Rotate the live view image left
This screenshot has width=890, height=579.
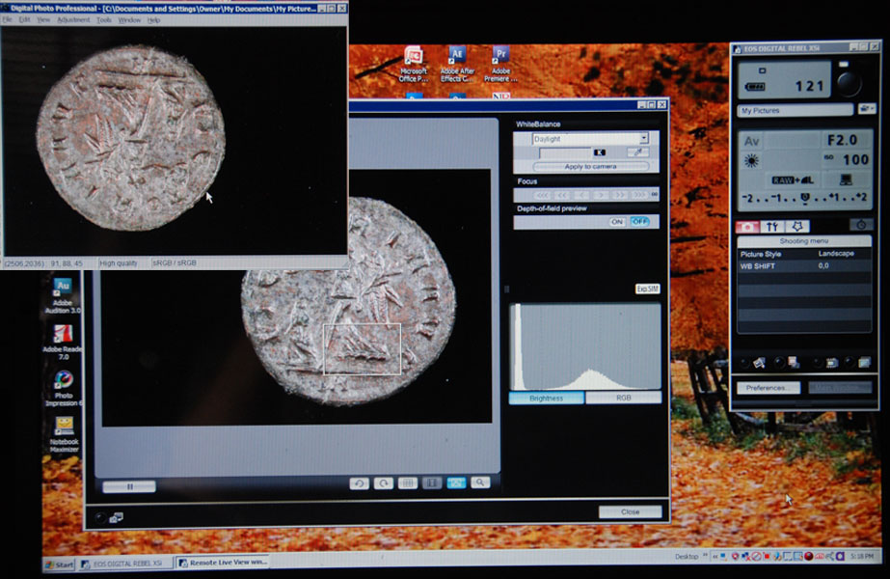point(359,483)
